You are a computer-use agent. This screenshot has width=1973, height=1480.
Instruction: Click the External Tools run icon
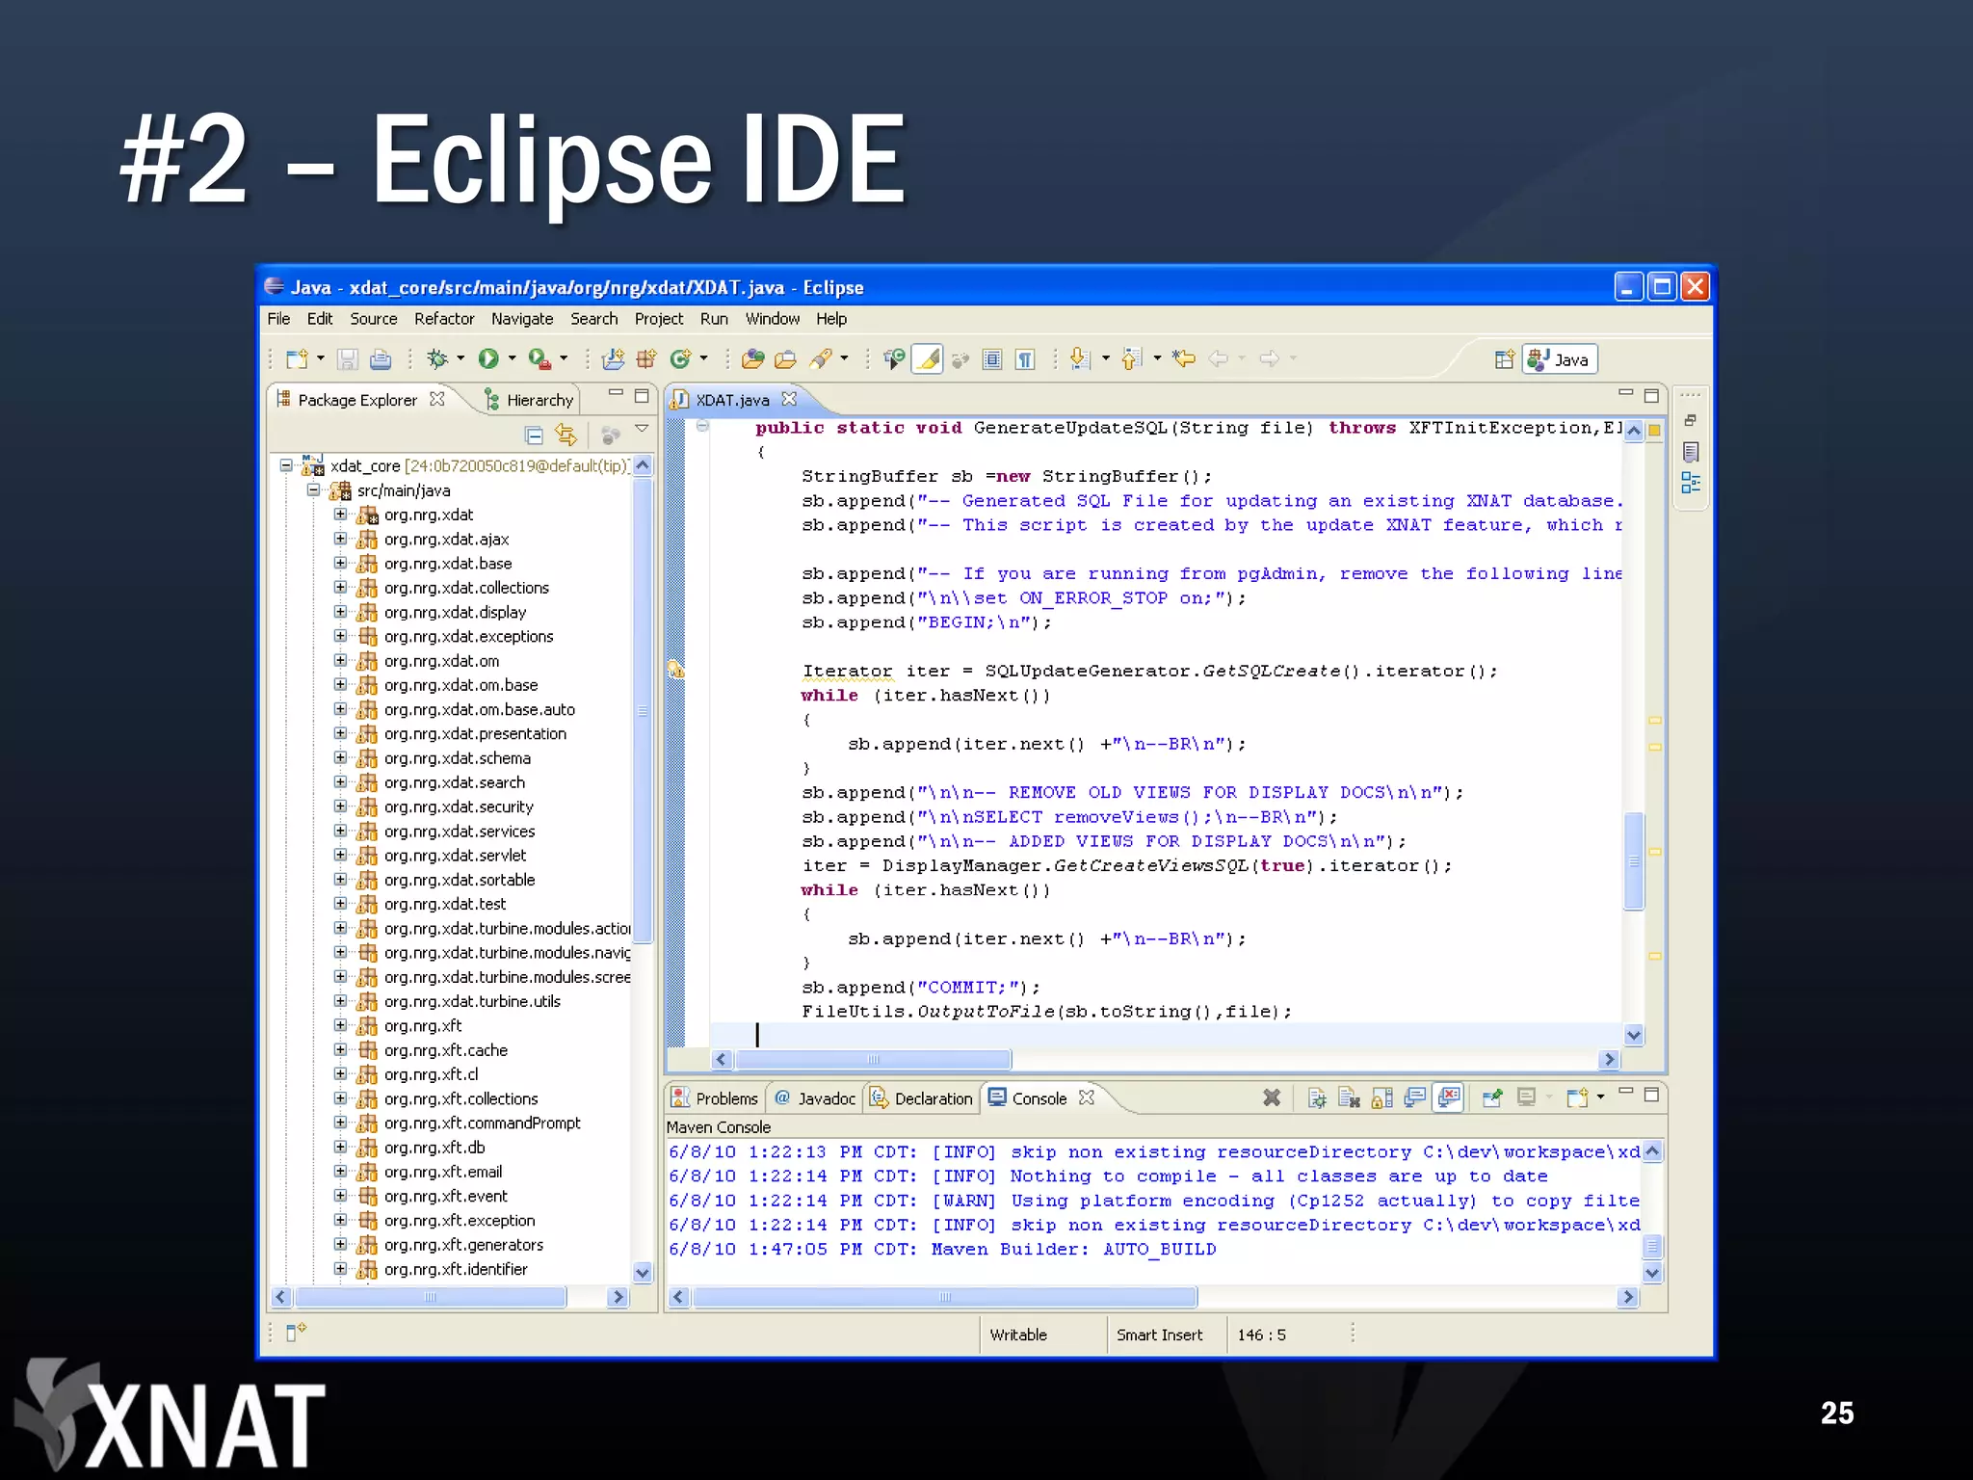pos(539,358)
